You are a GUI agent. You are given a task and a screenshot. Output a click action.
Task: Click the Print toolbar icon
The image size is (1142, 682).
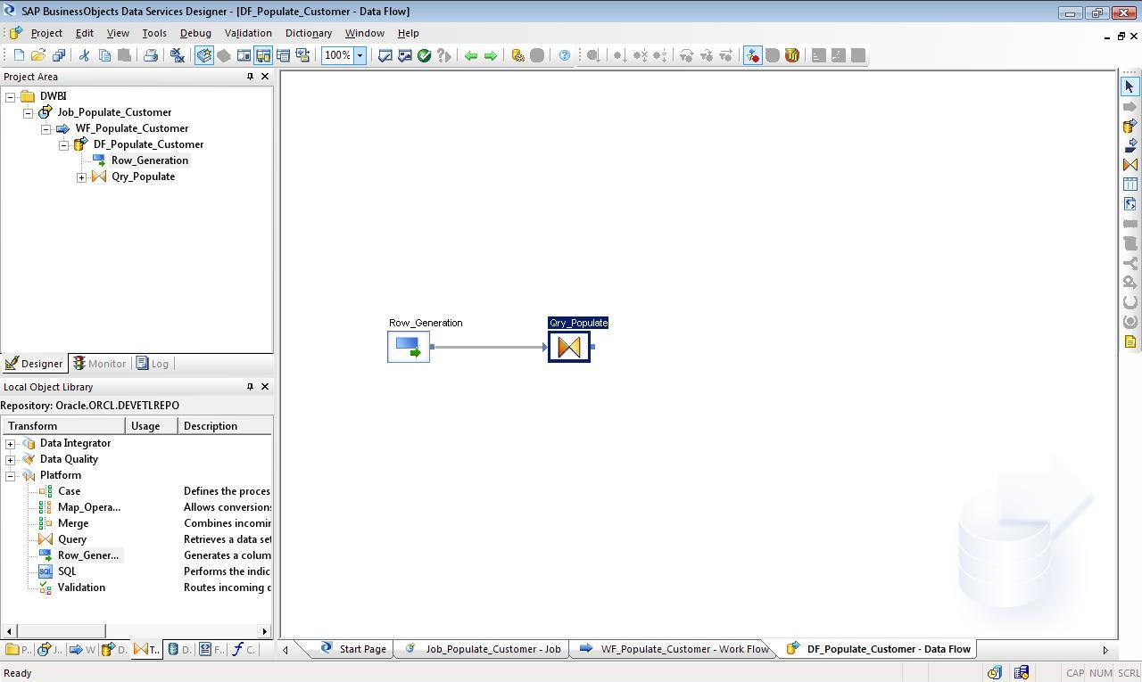coord(151,55)
